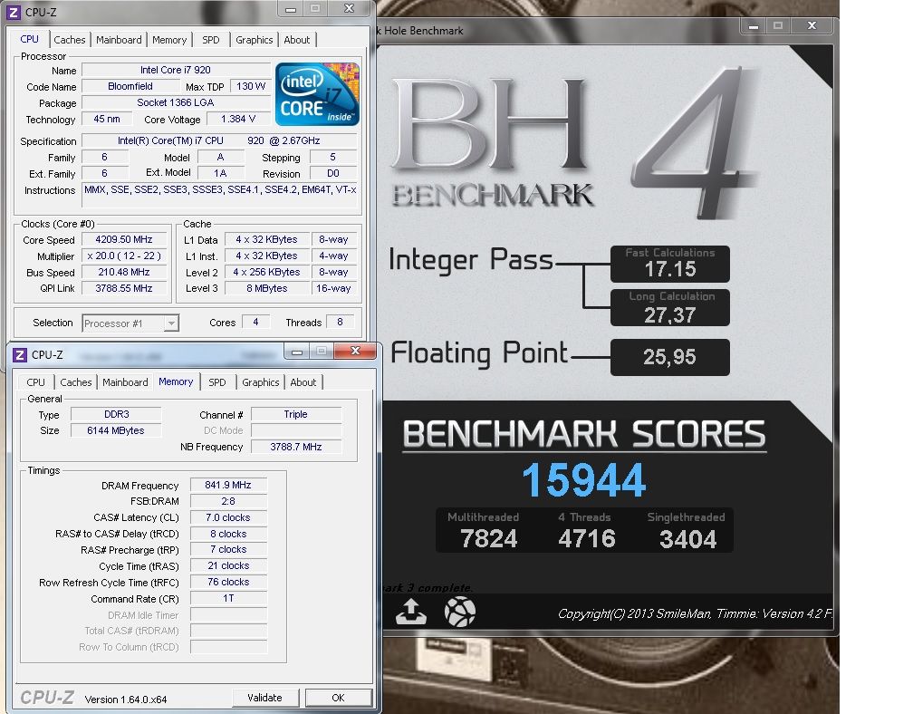The width and height of the screenshot is (913, 714).
Task: Click the OK button in CPU-Z
Action: coord(339,698)
